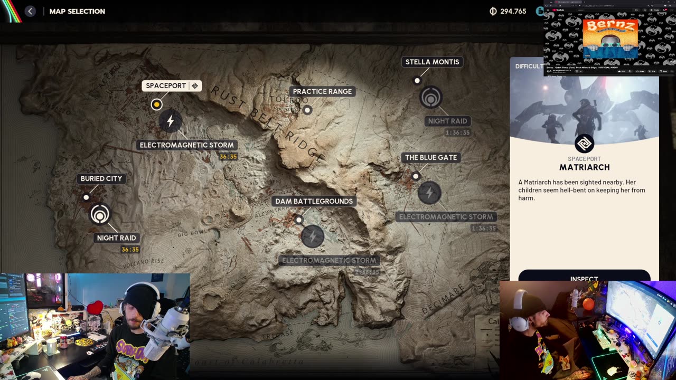This screenshot has width=676, height=380.
Task: Click the small icon inside the Spaceport label
Action: pyautogui.click(x=195, y=85)
